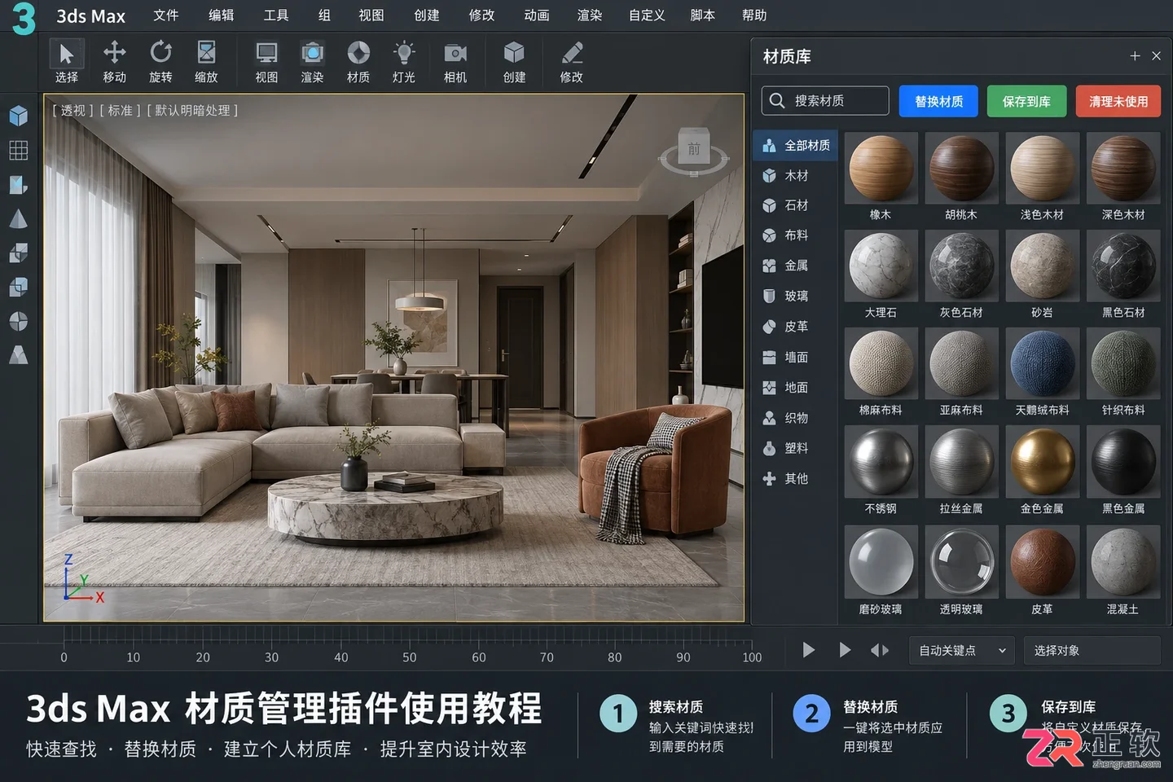
Task: Open the [标准] viewport label menu
Action: click(x=120, y=110)
